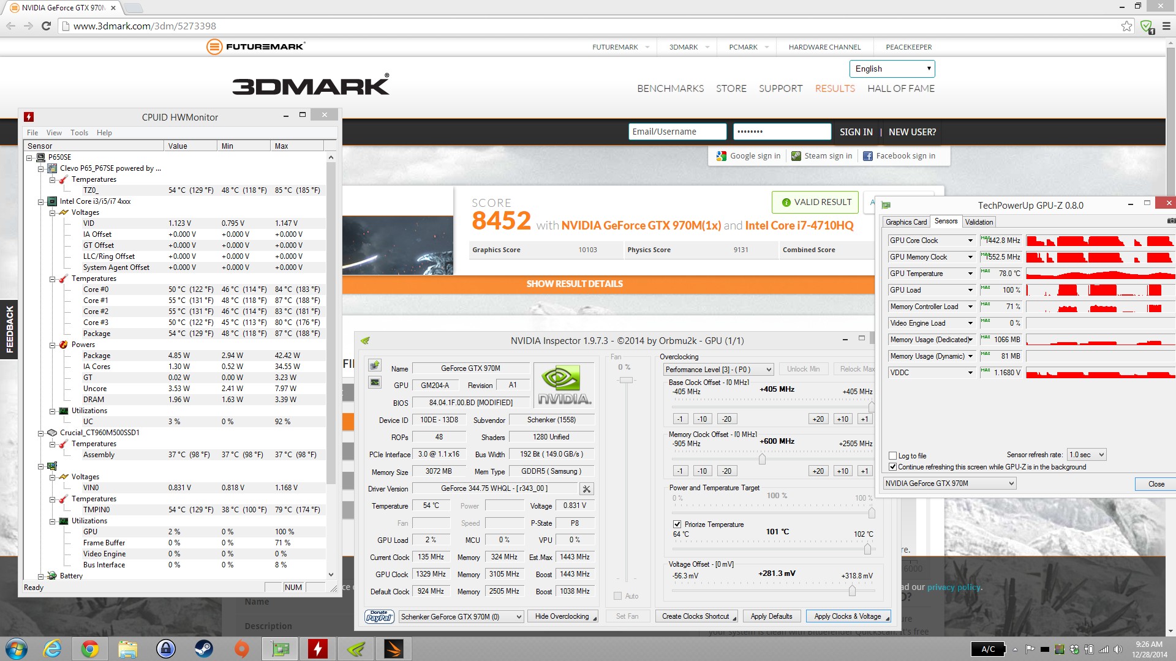The height and width of the screenshot is (661, 1176).
Task: Click the GPU-Z title bar icon
Action: (886, 205)
